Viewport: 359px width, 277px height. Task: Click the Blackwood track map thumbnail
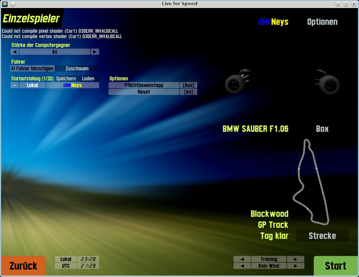pyautogui.click(x=311, y=182)
